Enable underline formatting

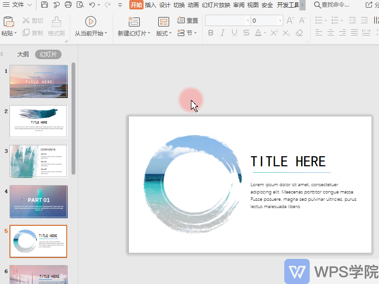coord(234,33)
